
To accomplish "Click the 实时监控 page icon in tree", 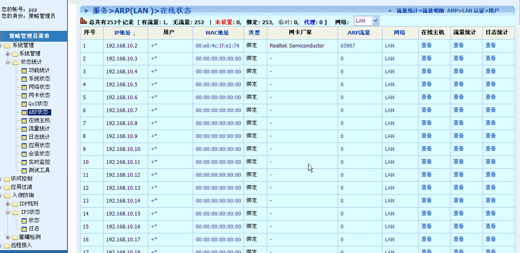I will pos(24,162).
